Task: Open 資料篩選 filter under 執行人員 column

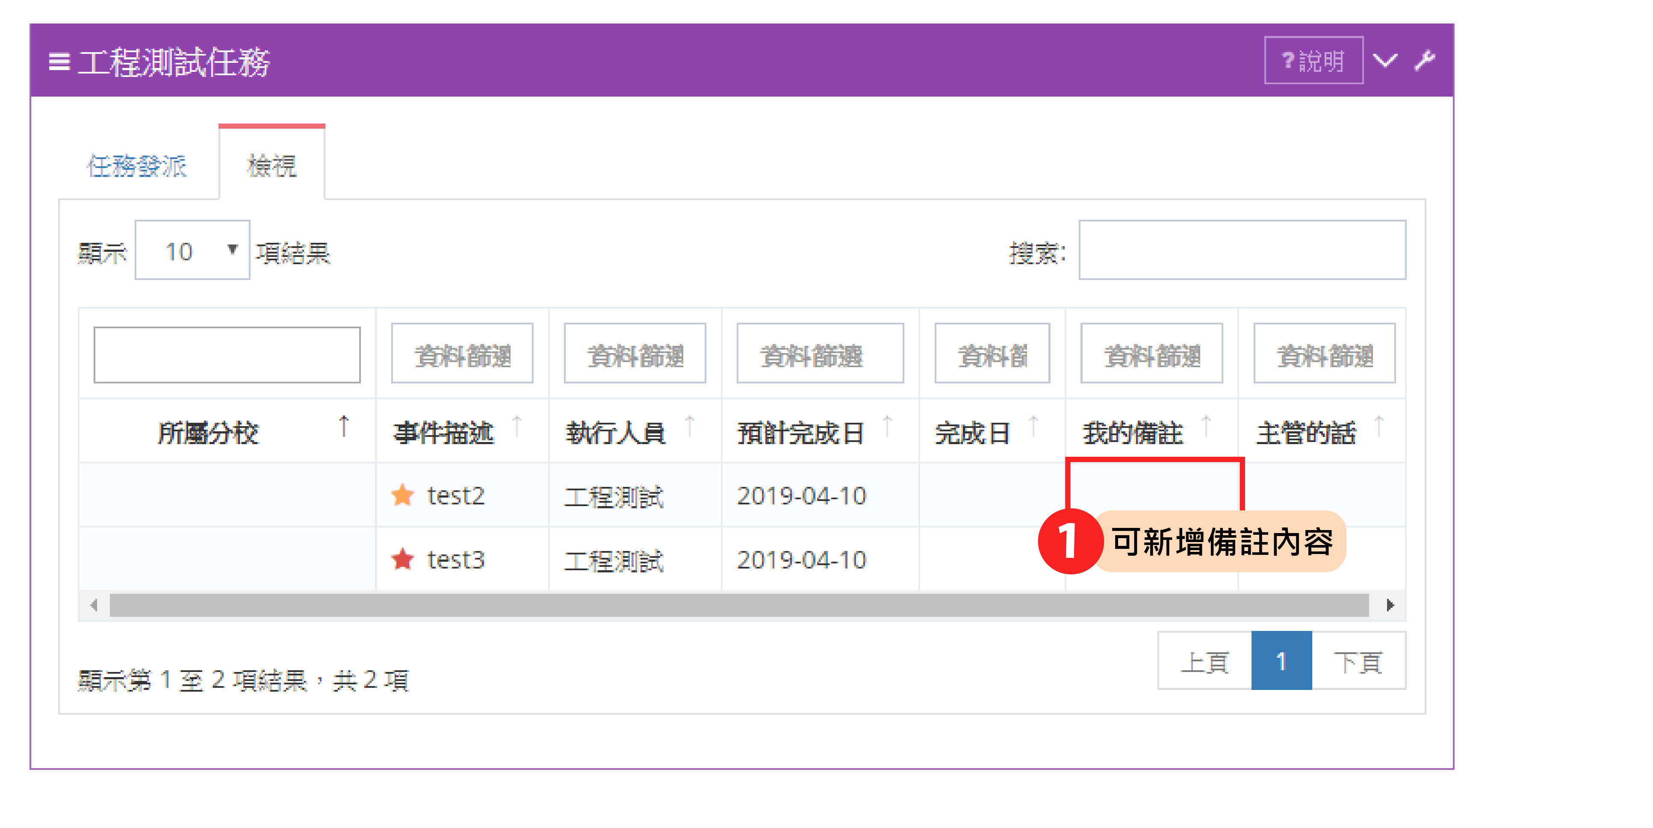Action: point(635,354)
